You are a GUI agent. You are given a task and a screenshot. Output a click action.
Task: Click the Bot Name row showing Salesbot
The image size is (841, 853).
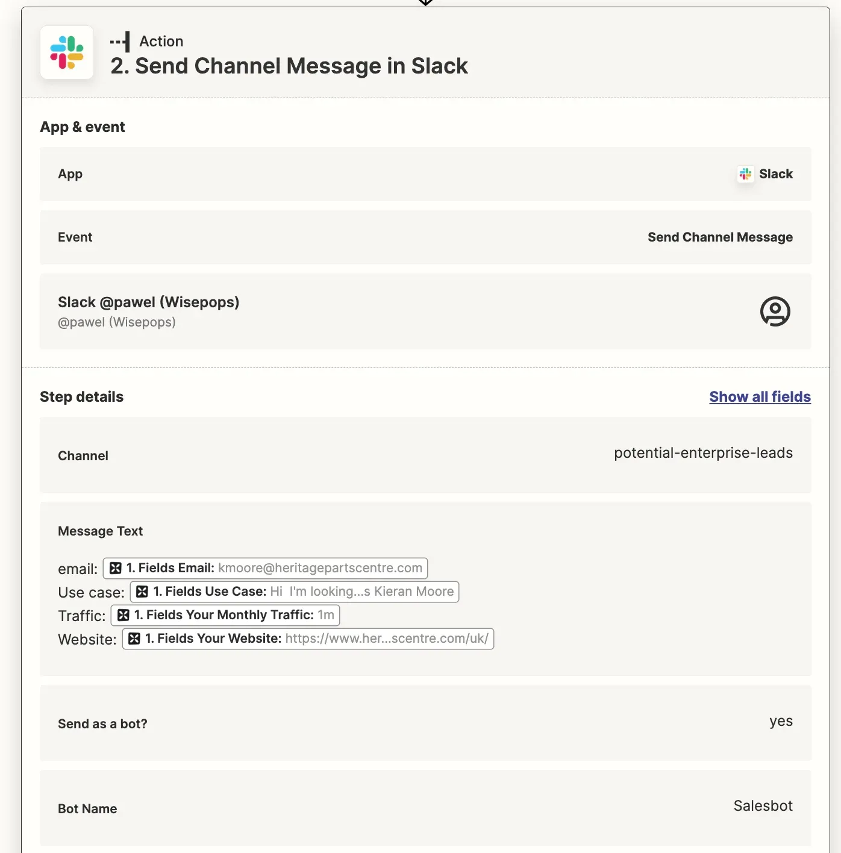coord(425,808)
